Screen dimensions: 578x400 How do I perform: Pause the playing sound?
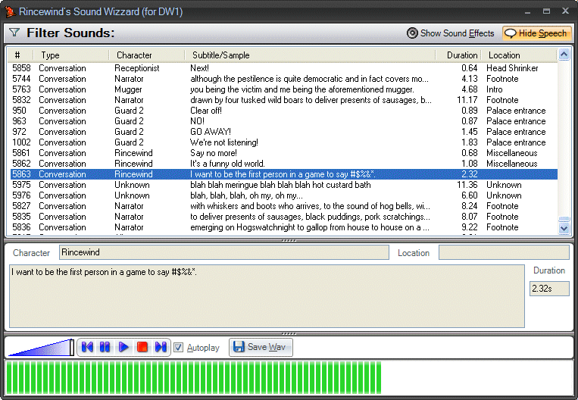(105, 347)
